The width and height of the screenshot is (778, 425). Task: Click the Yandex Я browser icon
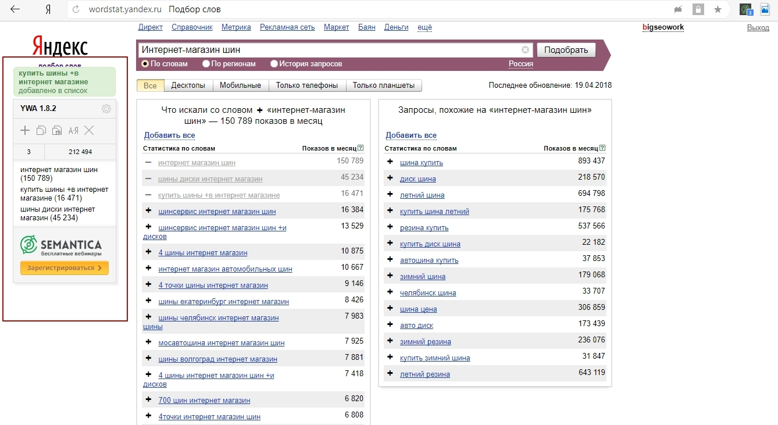pyautogui.click(x=48, y=9)
